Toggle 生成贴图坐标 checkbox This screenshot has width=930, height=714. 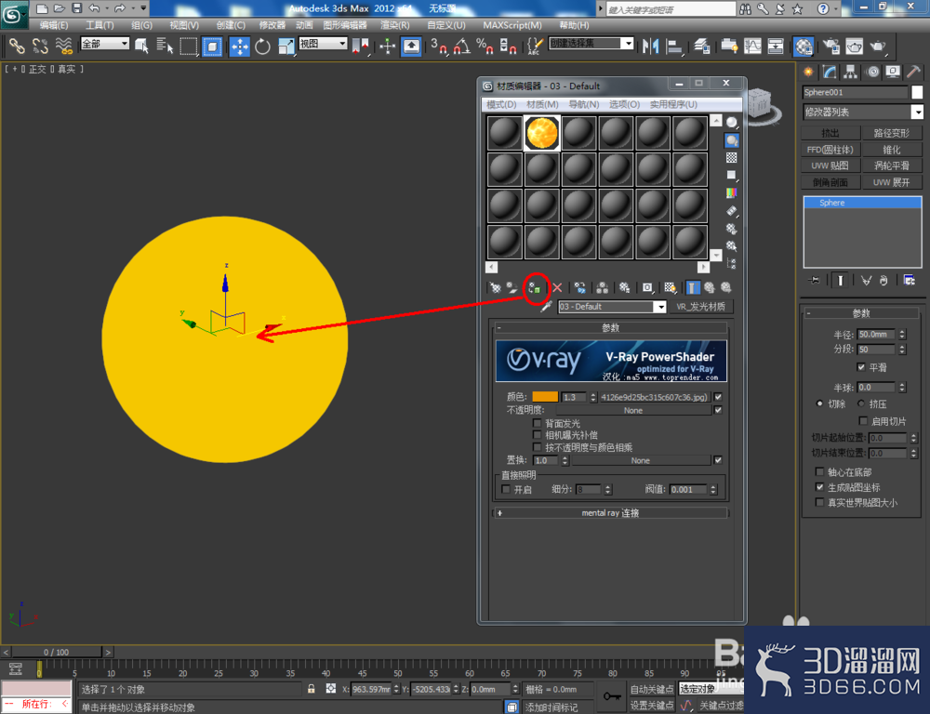point(819,487)
